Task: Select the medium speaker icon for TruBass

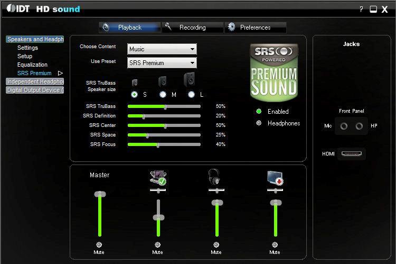Action: pyautogui.click(x=163, y=81)
